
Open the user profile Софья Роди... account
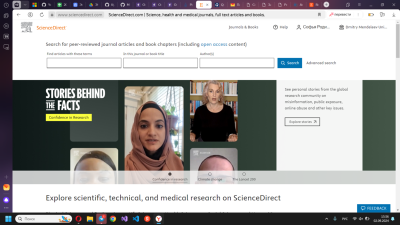pyautogui.click(x=313, y=27)
